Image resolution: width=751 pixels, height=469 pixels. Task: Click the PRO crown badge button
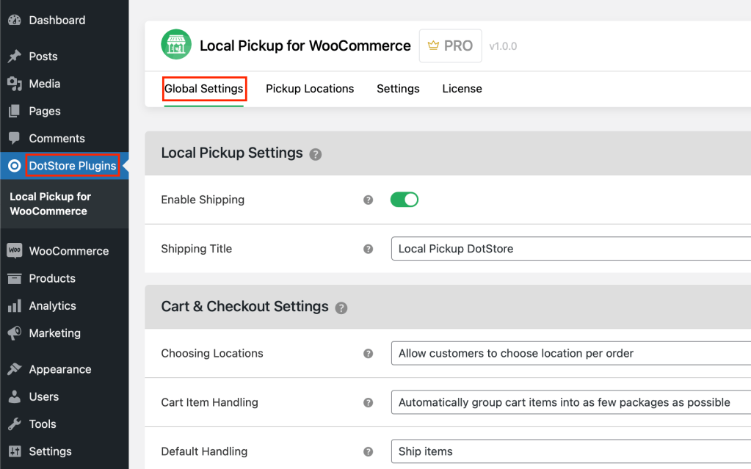pyautogui.click(x=450, y=46)
